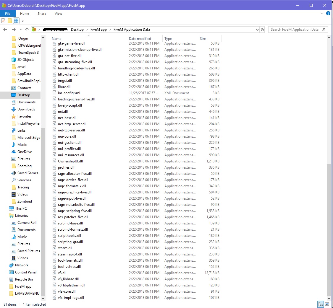Select the imgui.dll file icon
Viewport: 333px width, 308px height.
pyautogui.click(x=55, y=81)
